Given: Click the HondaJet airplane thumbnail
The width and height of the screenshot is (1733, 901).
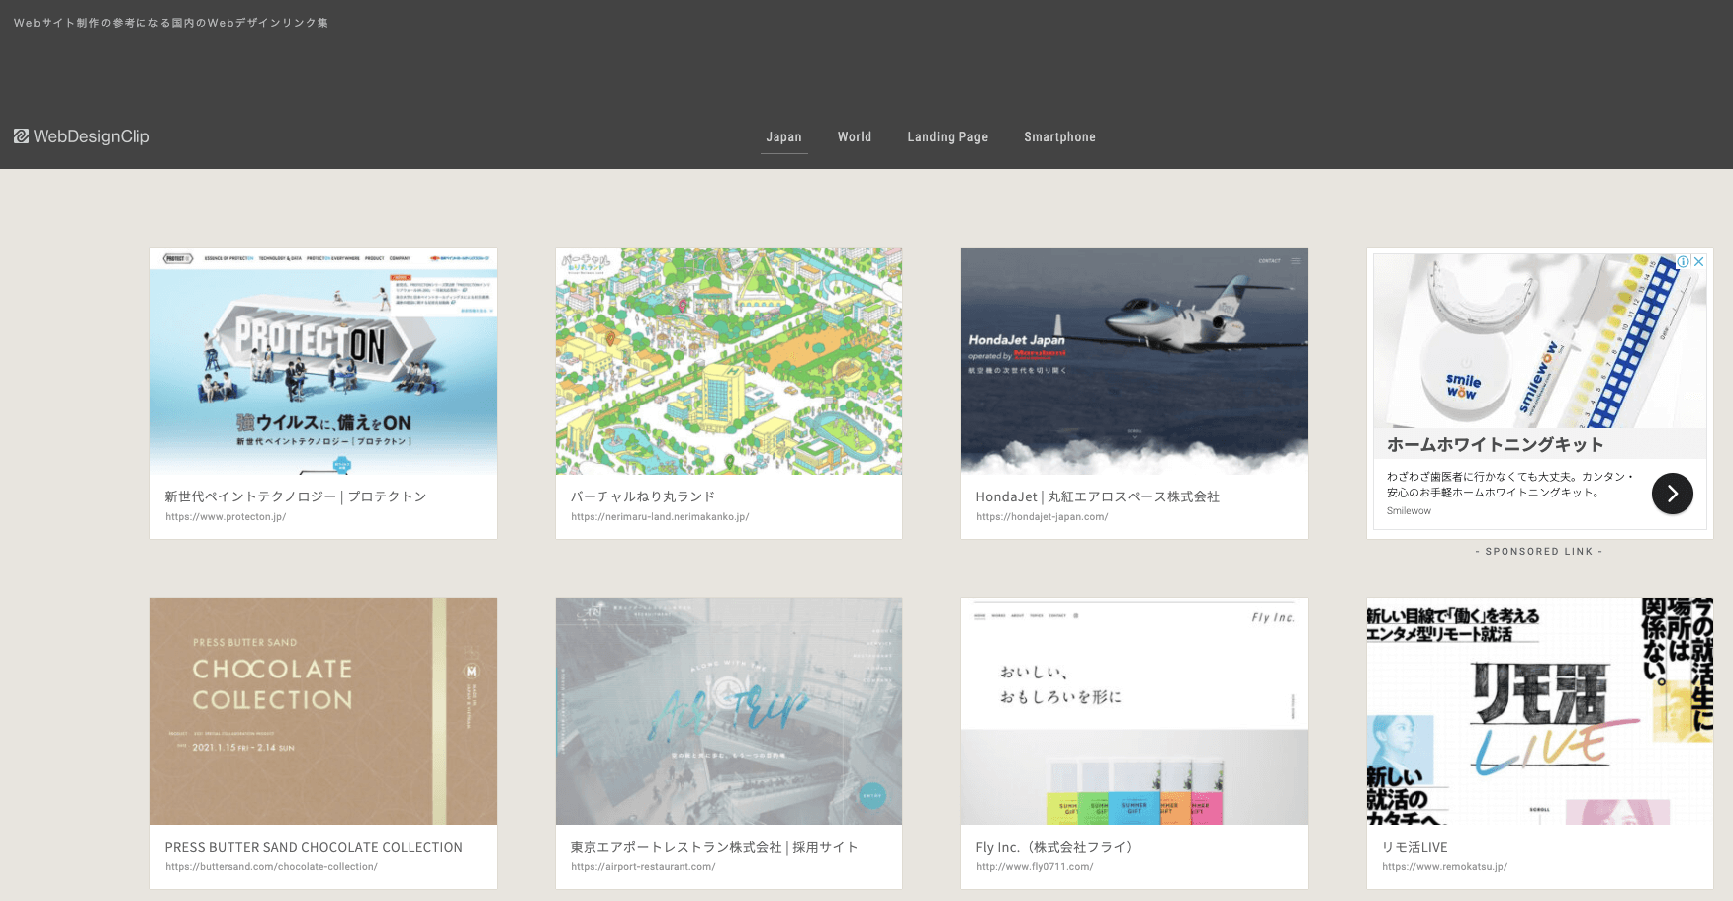Looking at the screenshot, I should (1135, 361).
